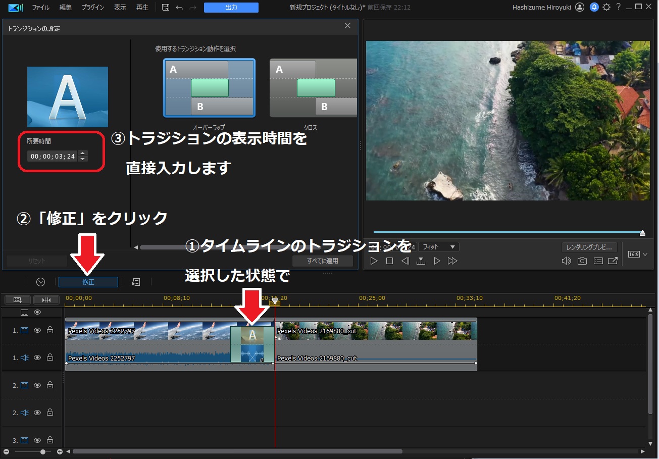Click the 所要時間 duration input field
Viewport: 659px width, 459px height.
coord(53,157)
